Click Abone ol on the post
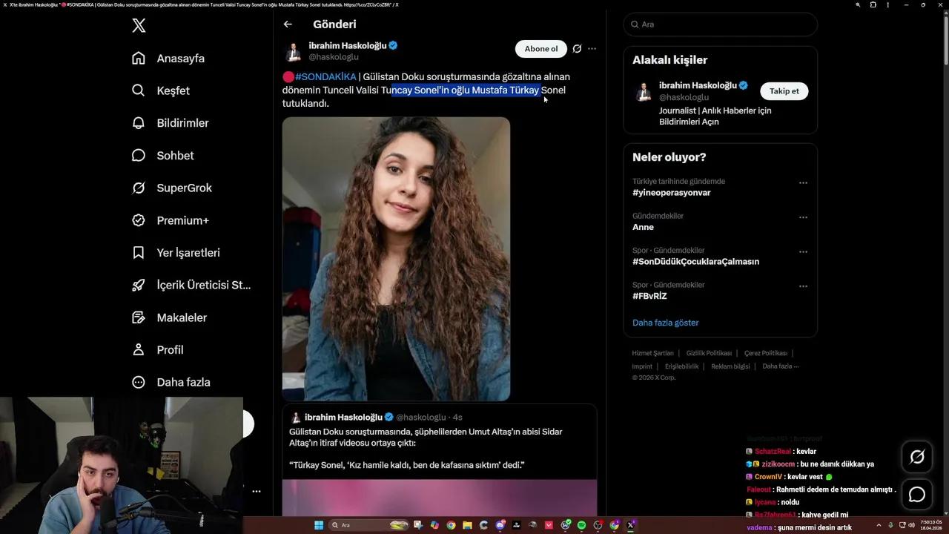The image size is (949, 534). [541, 49]
